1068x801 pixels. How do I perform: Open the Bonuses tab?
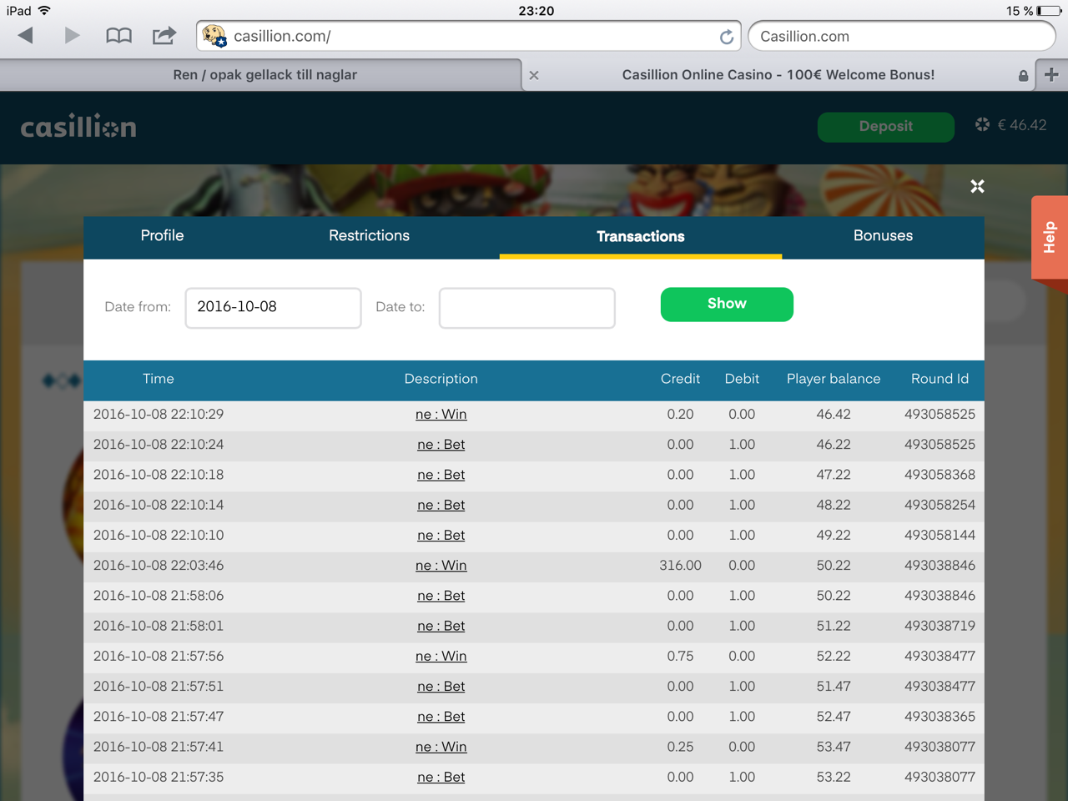pos(883,236)
